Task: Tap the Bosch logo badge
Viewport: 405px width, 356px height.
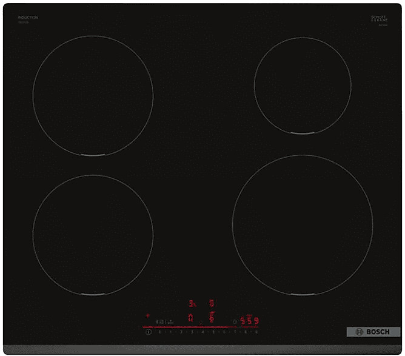Action: tap(373, 332)
